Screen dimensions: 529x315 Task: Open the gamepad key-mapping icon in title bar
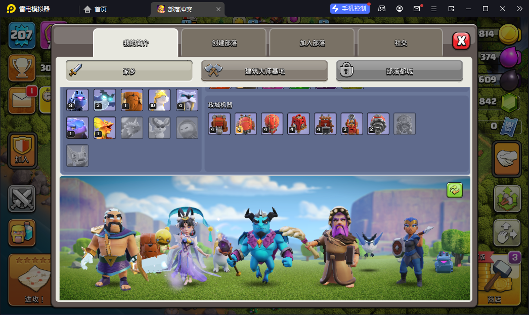[381, 9]
